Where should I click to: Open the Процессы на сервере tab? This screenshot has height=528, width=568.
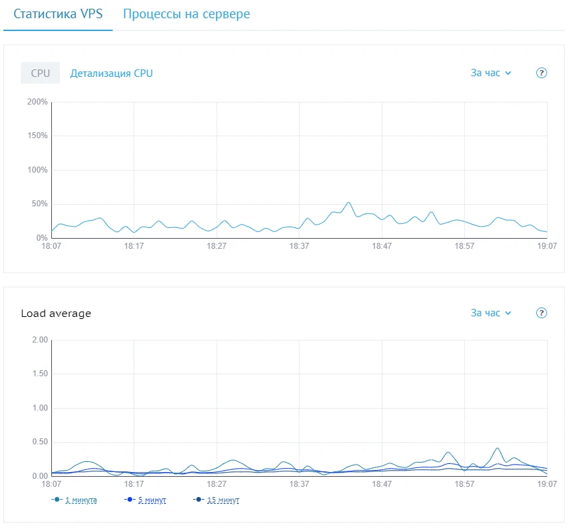pos(186,14)
